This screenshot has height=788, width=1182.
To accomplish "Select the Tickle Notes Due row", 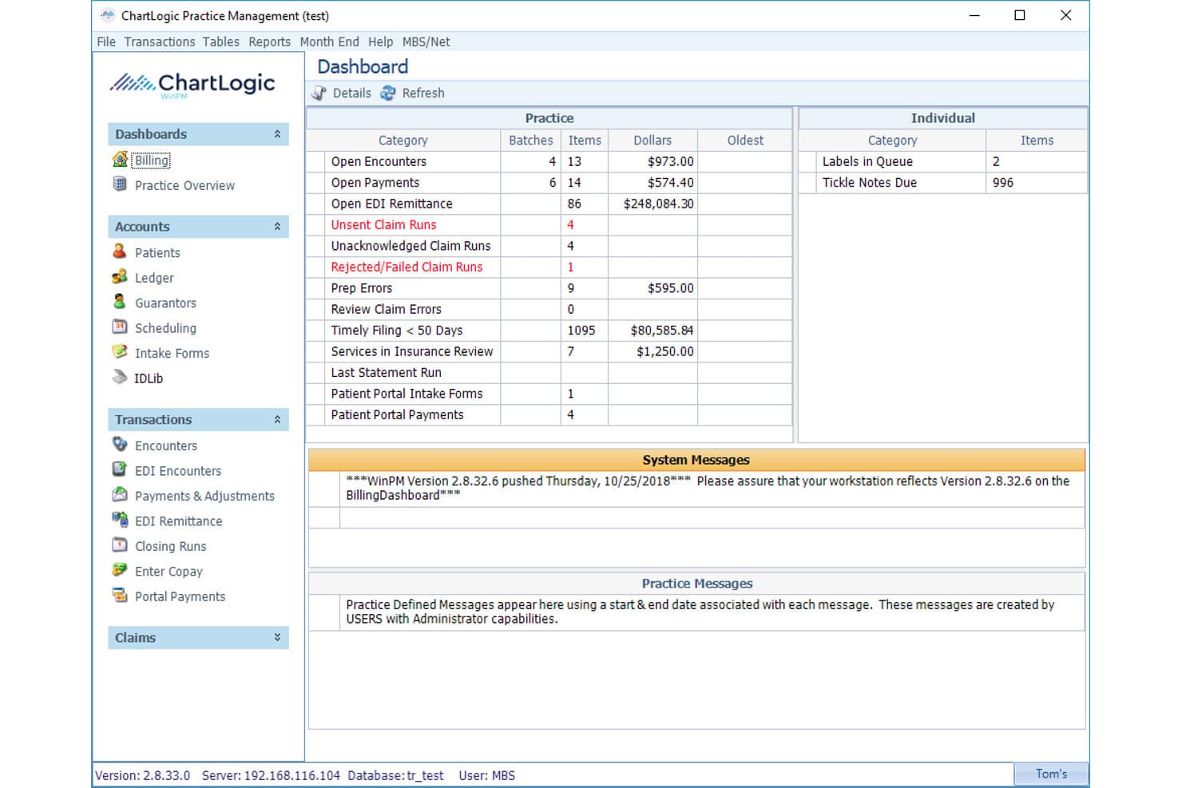I will pyautogui.click(x=943, y=182).
